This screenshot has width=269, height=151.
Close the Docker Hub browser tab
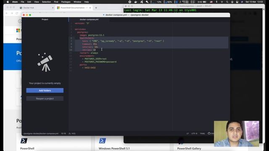[53, 8]
